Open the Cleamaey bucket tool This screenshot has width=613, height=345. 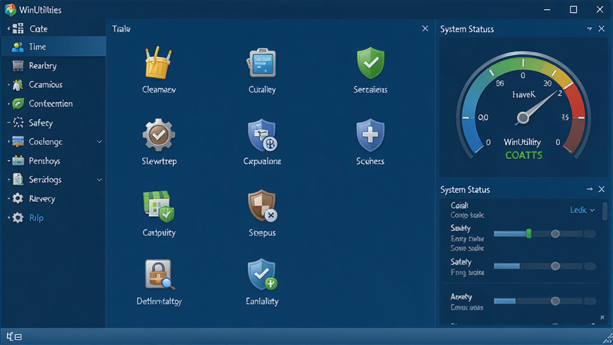pyautogui.click(x=158, y=63)
